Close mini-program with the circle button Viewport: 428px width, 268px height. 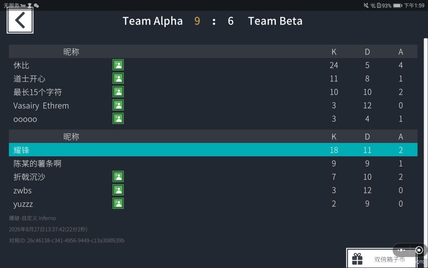tap(419, 250)
